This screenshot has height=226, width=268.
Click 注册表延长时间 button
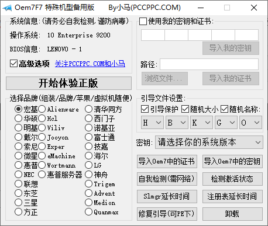[232, 196]
